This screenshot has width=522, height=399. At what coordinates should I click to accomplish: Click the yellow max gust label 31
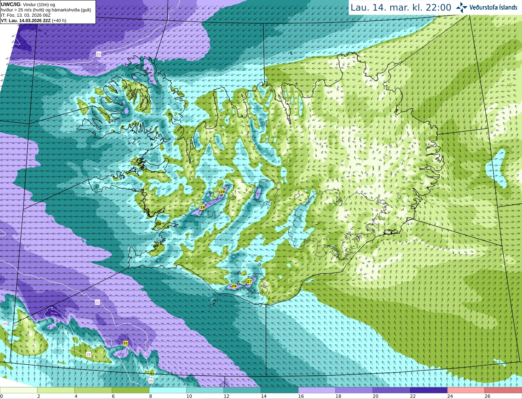(126, 343)
